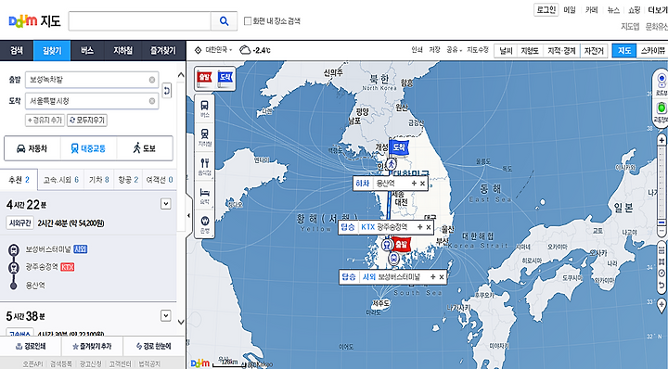Turn on the 교통정보 traffic light icon
The width and height of the screenshot is (668, 369).
(x=662, y=111)
